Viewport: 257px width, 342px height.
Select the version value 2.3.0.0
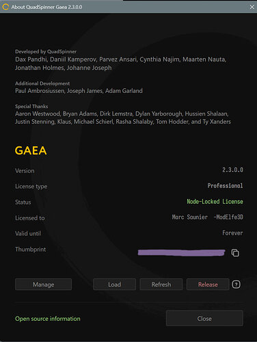[232, 170]
